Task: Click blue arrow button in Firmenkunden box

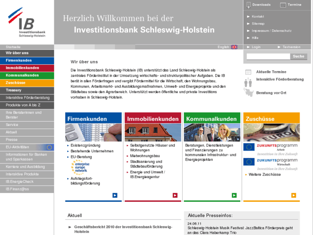Action: point(115,195)
